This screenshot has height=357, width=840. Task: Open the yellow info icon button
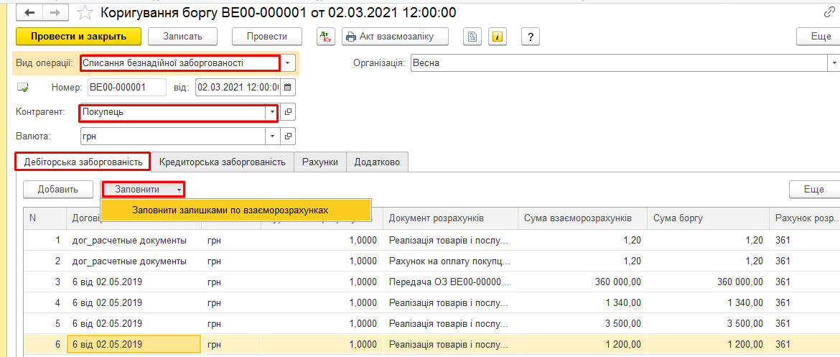[x=498, y=37]
